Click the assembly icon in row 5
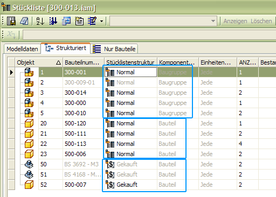Screen dimensions: 276x197 (x=29, y=113)
